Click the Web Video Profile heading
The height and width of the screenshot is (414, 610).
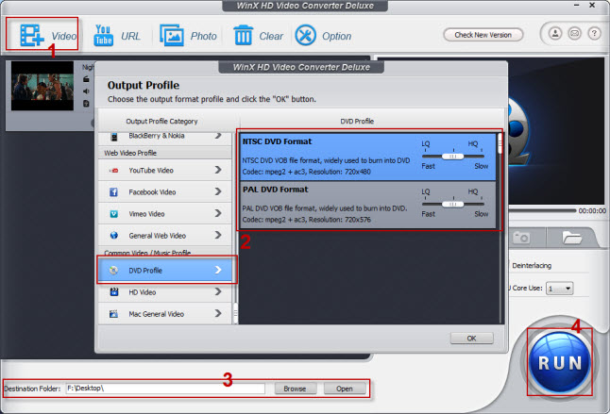click(130, 153)
